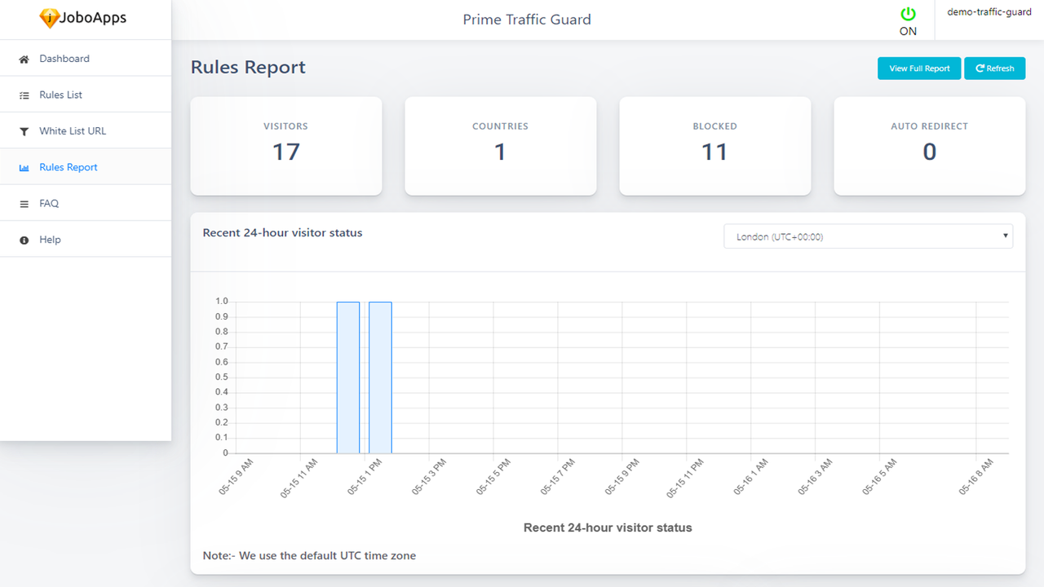Click the Rules Report bar chart icon
Screen dimensions: 1044x587
click(24, 167)
